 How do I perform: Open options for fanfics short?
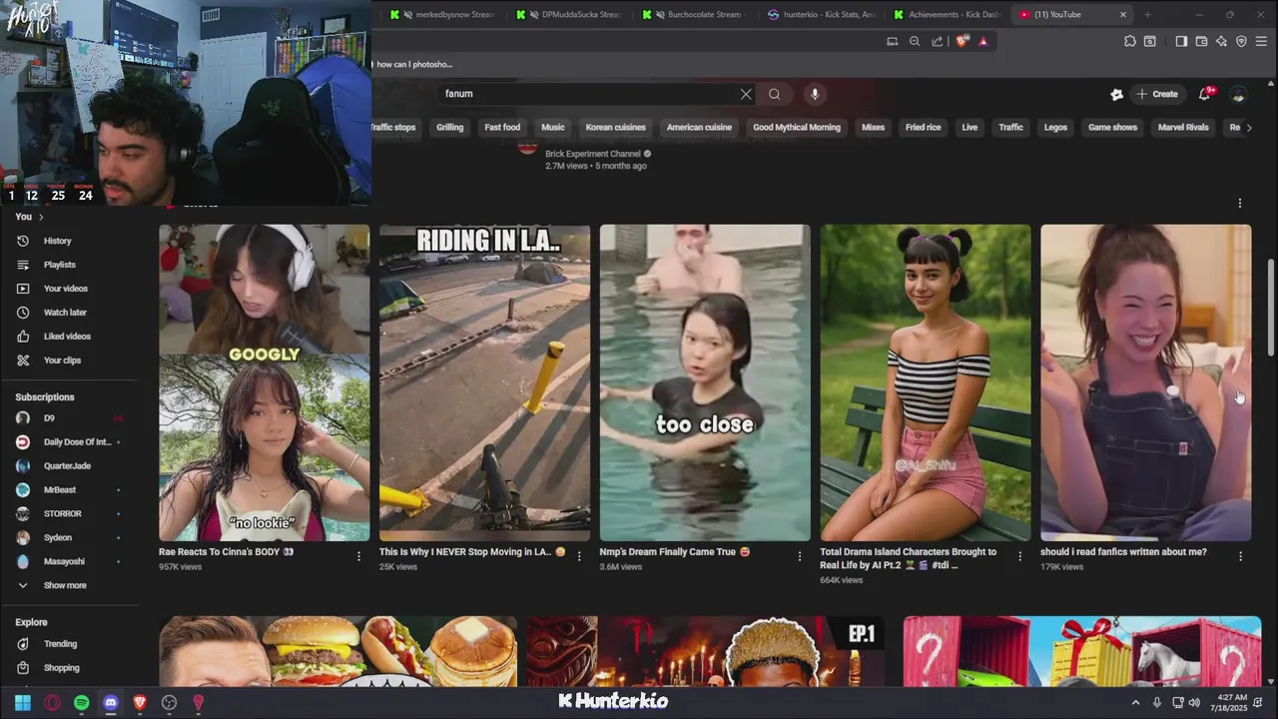[1240, 556]
